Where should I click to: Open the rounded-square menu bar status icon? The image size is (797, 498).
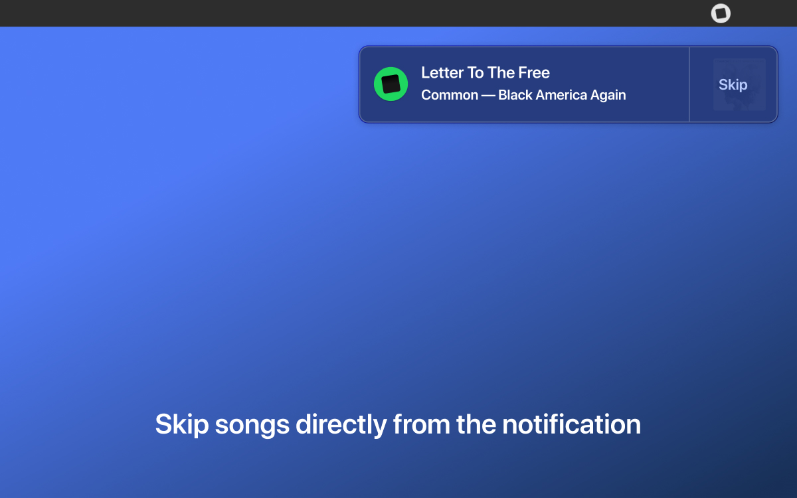coord(721,13)
